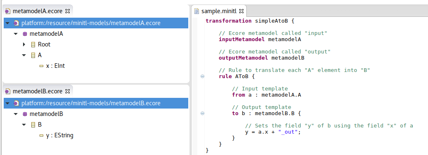Expand the Root class node
Screen dimensions: 428x155
(24, 44)
